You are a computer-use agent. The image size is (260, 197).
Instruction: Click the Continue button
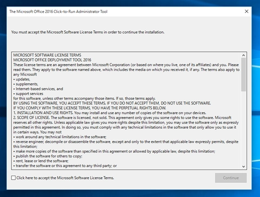(231, 178)
